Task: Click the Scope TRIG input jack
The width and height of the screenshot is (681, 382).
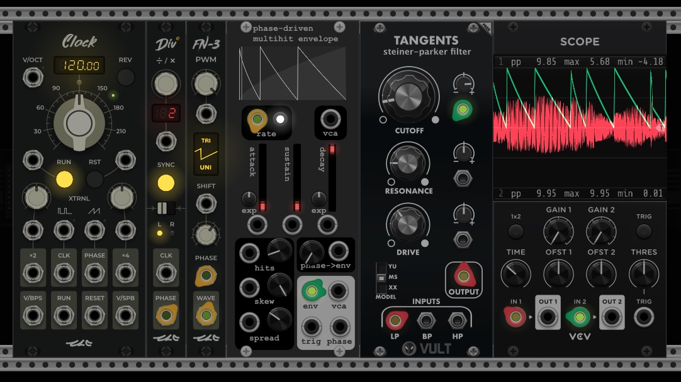Action: coord(644,317)
